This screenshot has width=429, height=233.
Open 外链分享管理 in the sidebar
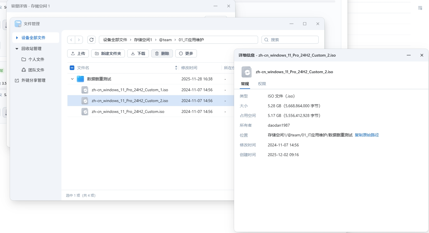(33, 80)
